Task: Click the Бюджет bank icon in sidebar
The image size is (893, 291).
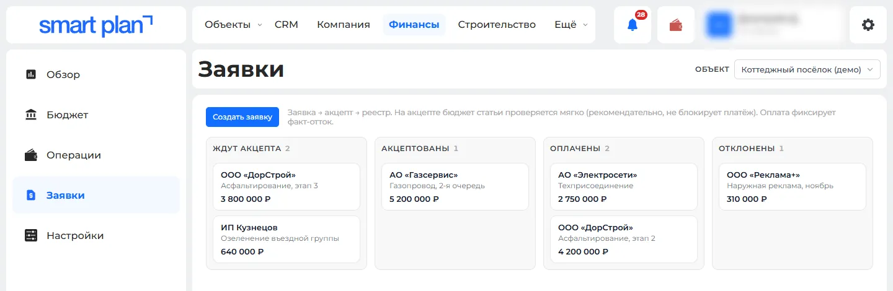Action: [31, 115]
